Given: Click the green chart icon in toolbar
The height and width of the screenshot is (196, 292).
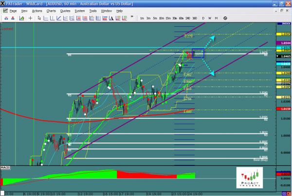Looking at the screenshot, I should coord(22,18).
